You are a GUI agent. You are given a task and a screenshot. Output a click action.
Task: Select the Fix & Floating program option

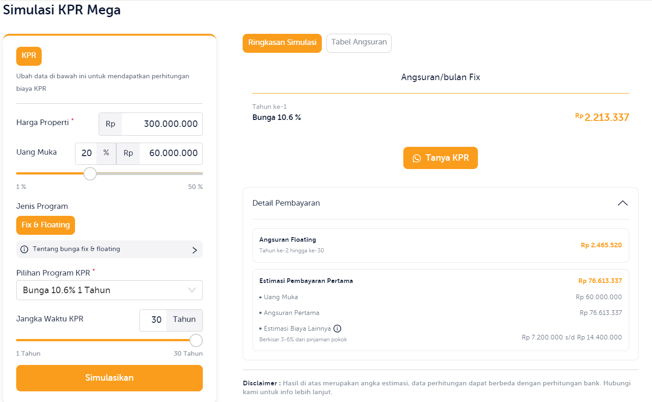pyautogui.click(x=45, y=225)
